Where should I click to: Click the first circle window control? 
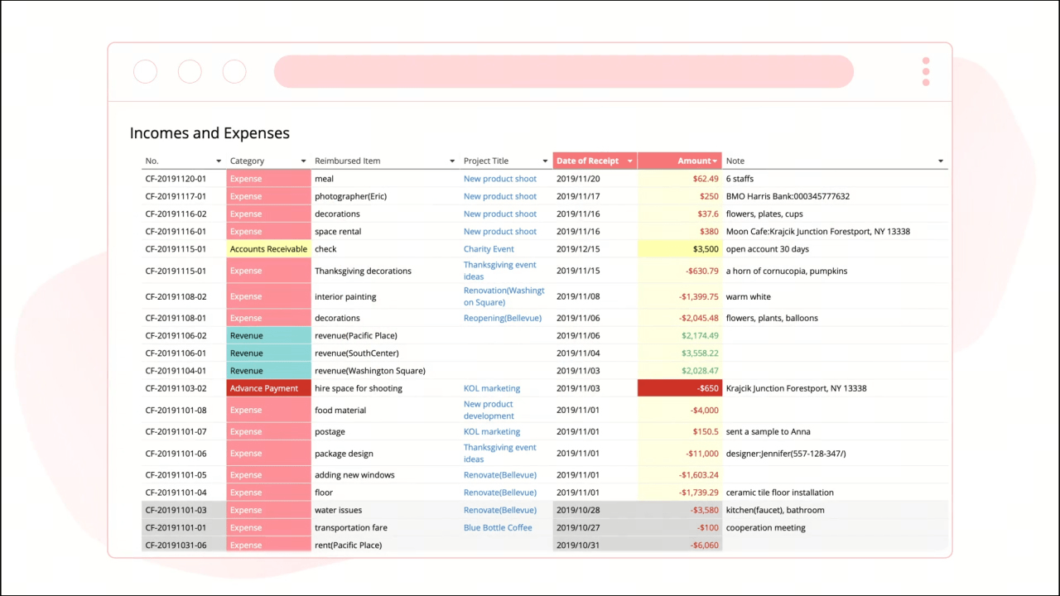click(x=145, y=71)
